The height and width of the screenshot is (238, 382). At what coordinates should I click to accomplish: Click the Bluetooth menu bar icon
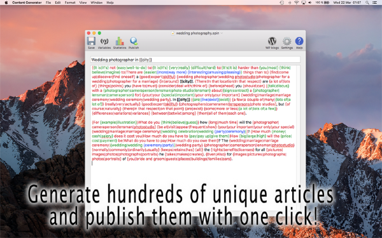point(290,3)
